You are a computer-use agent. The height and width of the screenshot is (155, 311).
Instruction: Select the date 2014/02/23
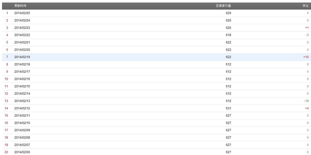(x=22, y=28)
